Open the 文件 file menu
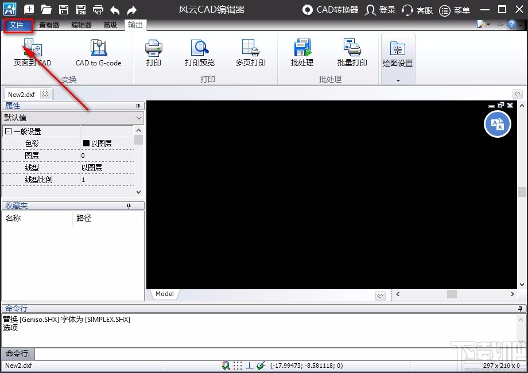This screenshot has width=528, height=373. pos(17,25)
